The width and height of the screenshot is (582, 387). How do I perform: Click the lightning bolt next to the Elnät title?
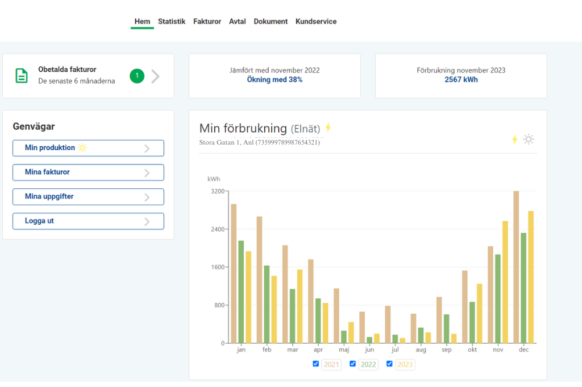pos(328,127)
